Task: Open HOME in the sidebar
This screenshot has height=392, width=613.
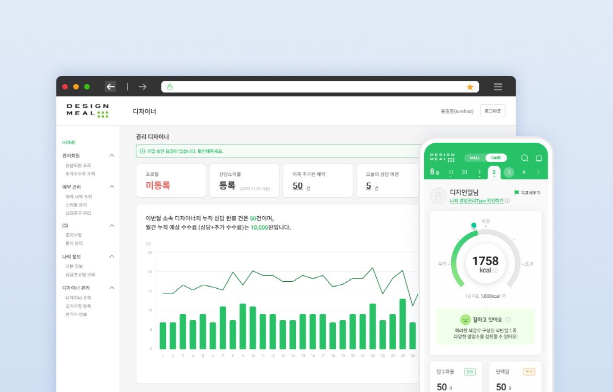Action: click(69, 142)
